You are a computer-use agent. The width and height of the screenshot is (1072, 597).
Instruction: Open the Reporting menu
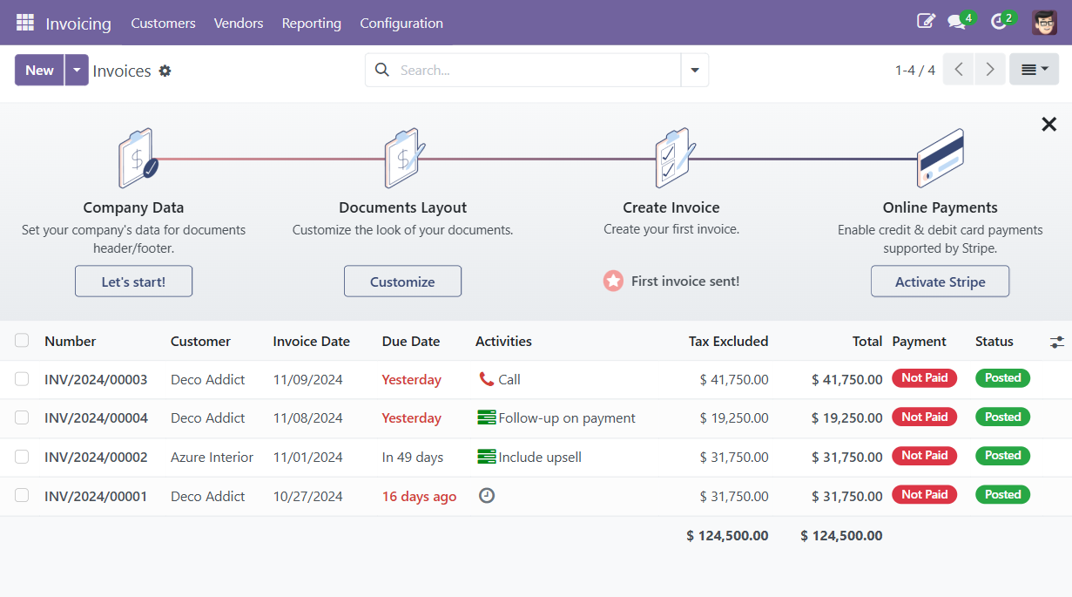[x=311, y=24]
